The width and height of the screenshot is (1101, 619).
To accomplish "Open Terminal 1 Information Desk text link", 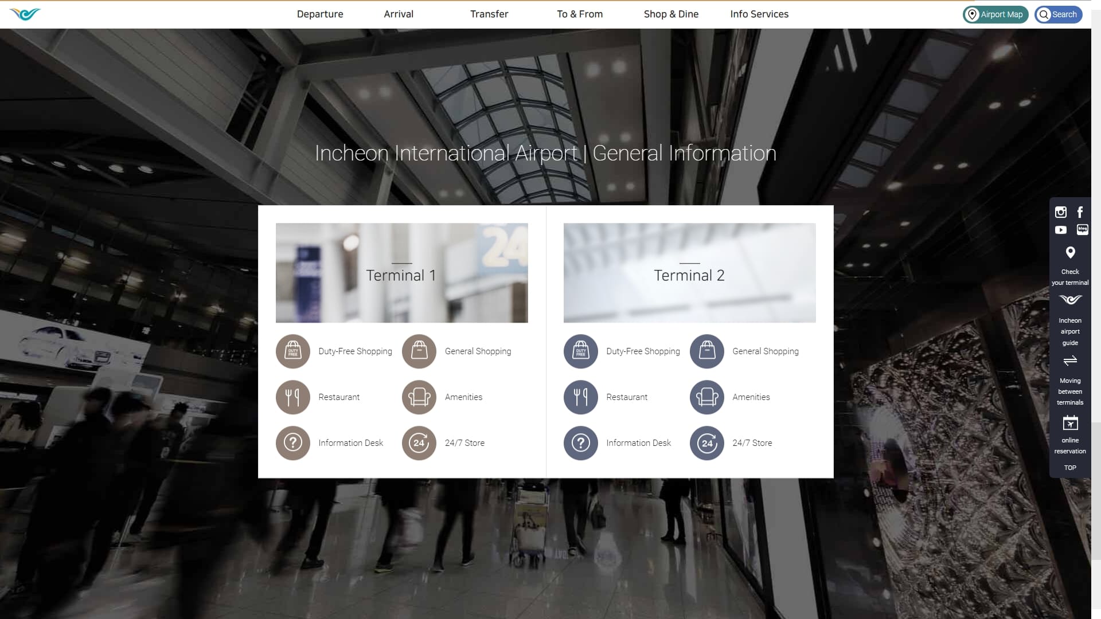I will [350, 443].
